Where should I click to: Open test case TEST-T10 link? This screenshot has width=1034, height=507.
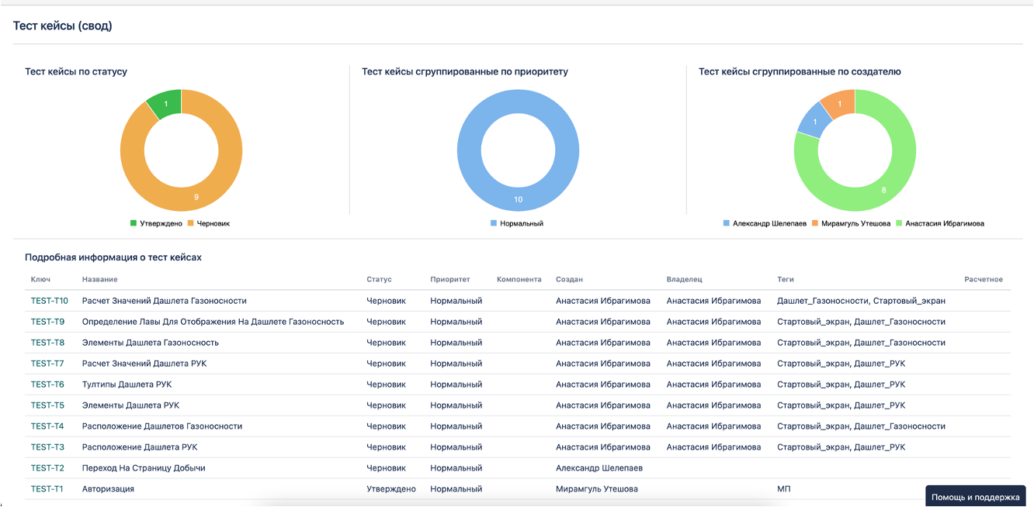coord(50,301)
